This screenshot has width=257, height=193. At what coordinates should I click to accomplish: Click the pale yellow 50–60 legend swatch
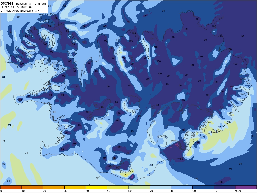click(118, 187)
